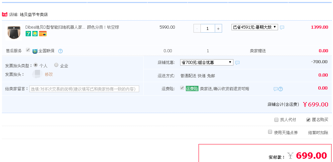Increase quantity with the plus button
The image size is (333, 162).
coord(218,29)
